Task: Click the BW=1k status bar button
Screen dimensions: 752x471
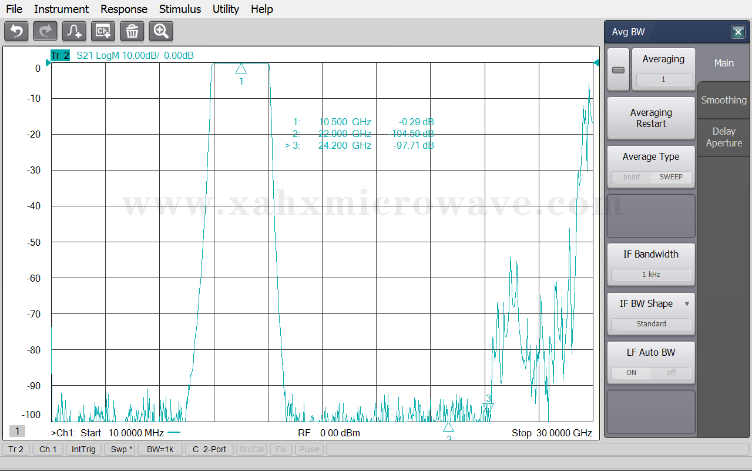Action: coord(160,449)
